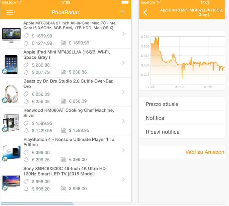Viewport: 229px width, 206px height.
Task: Expand Beats Studio item with right chevron
Action: click(123, 92)
